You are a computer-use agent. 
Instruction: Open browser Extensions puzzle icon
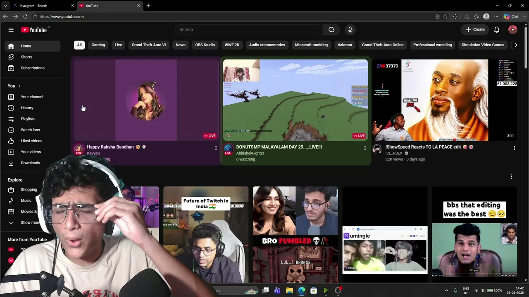pos(455,16)
